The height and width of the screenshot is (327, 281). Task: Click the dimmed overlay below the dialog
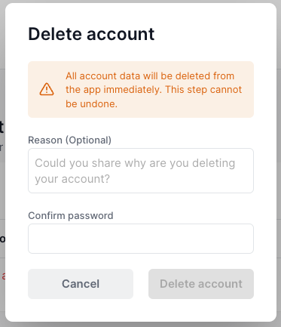[141, 325]
